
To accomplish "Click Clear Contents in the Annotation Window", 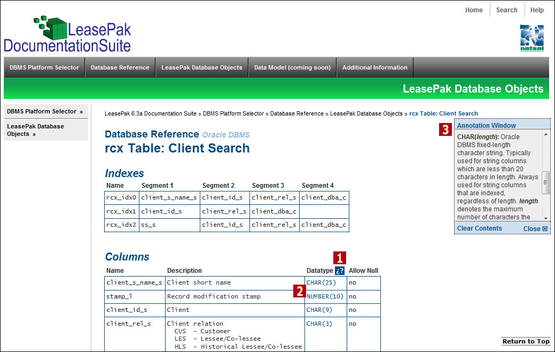I will click(479, 228).
